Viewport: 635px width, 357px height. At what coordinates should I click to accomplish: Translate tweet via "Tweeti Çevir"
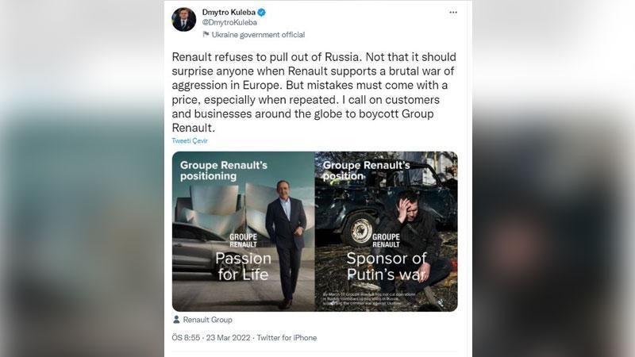190,140
